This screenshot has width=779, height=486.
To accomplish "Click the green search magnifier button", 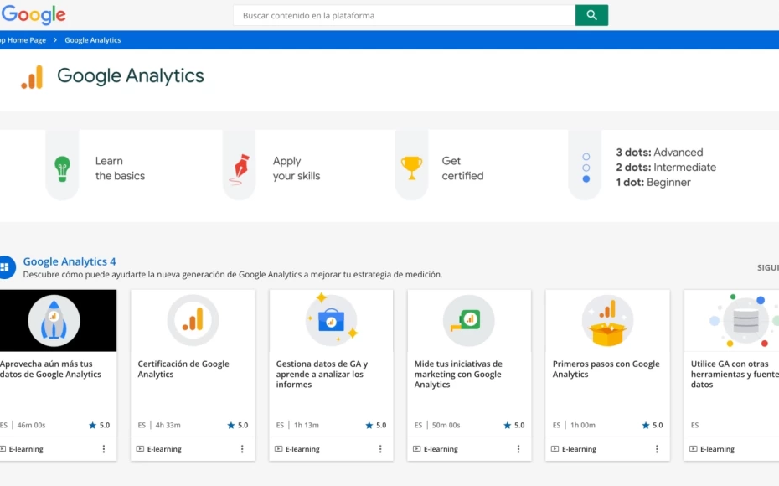I will click(591, 15).
